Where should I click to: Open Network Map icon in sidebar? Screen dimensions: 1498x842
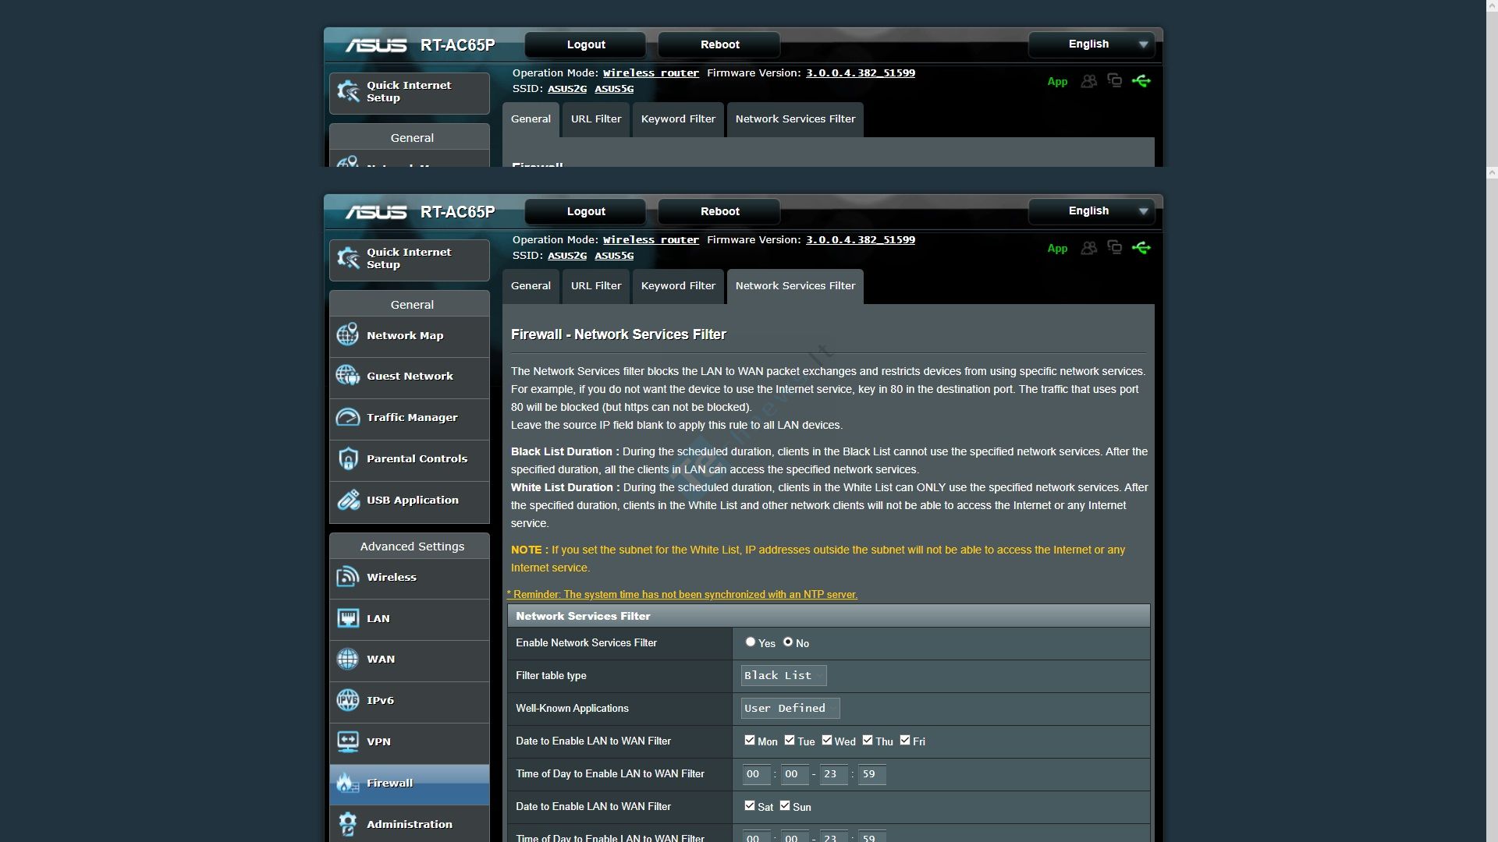pyautogui.click(x=347, y=335)
